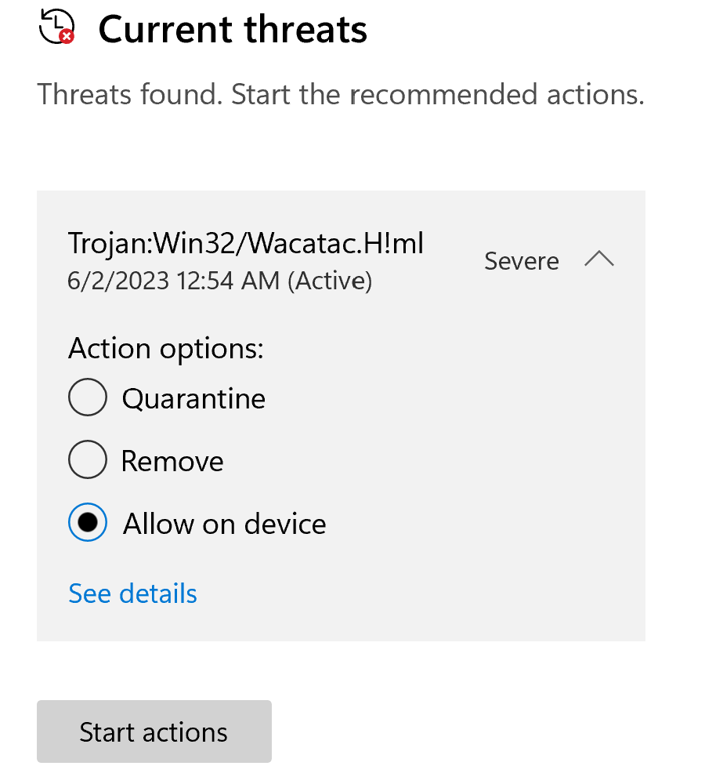Click the Trojan:Win32/Wacatac.H!ml threat name
The width and height of the screenshot is (705, 784).
click(x=246, y=244)
